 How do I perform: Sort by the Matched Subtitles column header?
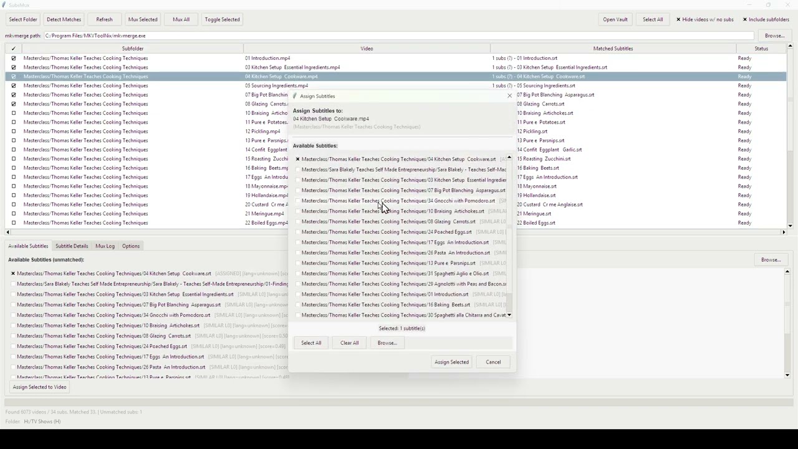coord(613,49)
